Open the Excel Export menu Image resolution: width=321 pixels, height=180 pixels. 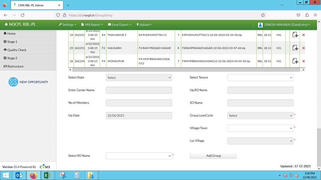(x=119, y=25)
